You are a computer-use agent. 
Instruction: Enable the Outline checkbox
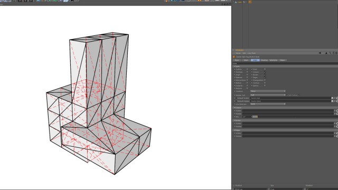point(247,69)
